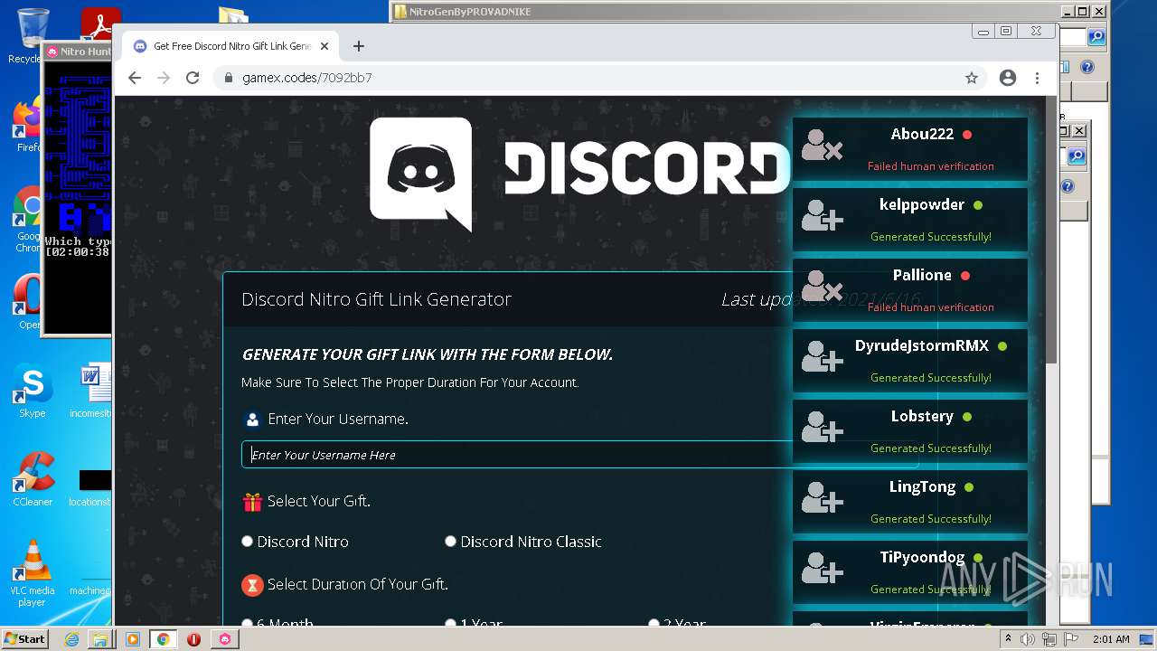Close the Get Free Discord Nitro tab
This screenshot has width=1157, height=651.
[325, 46]
